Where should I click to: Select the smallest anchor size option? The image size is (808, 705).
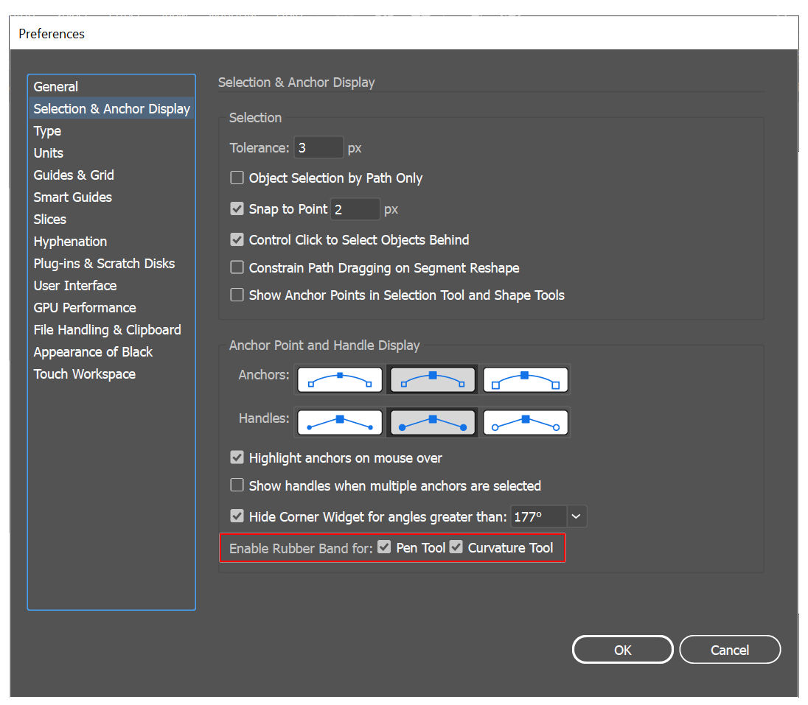tap(340, 380)
